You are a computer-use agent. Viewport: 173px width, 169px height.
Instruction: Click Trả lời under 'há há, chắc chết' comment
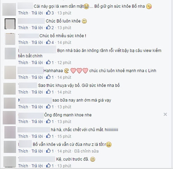click(37, 136)
